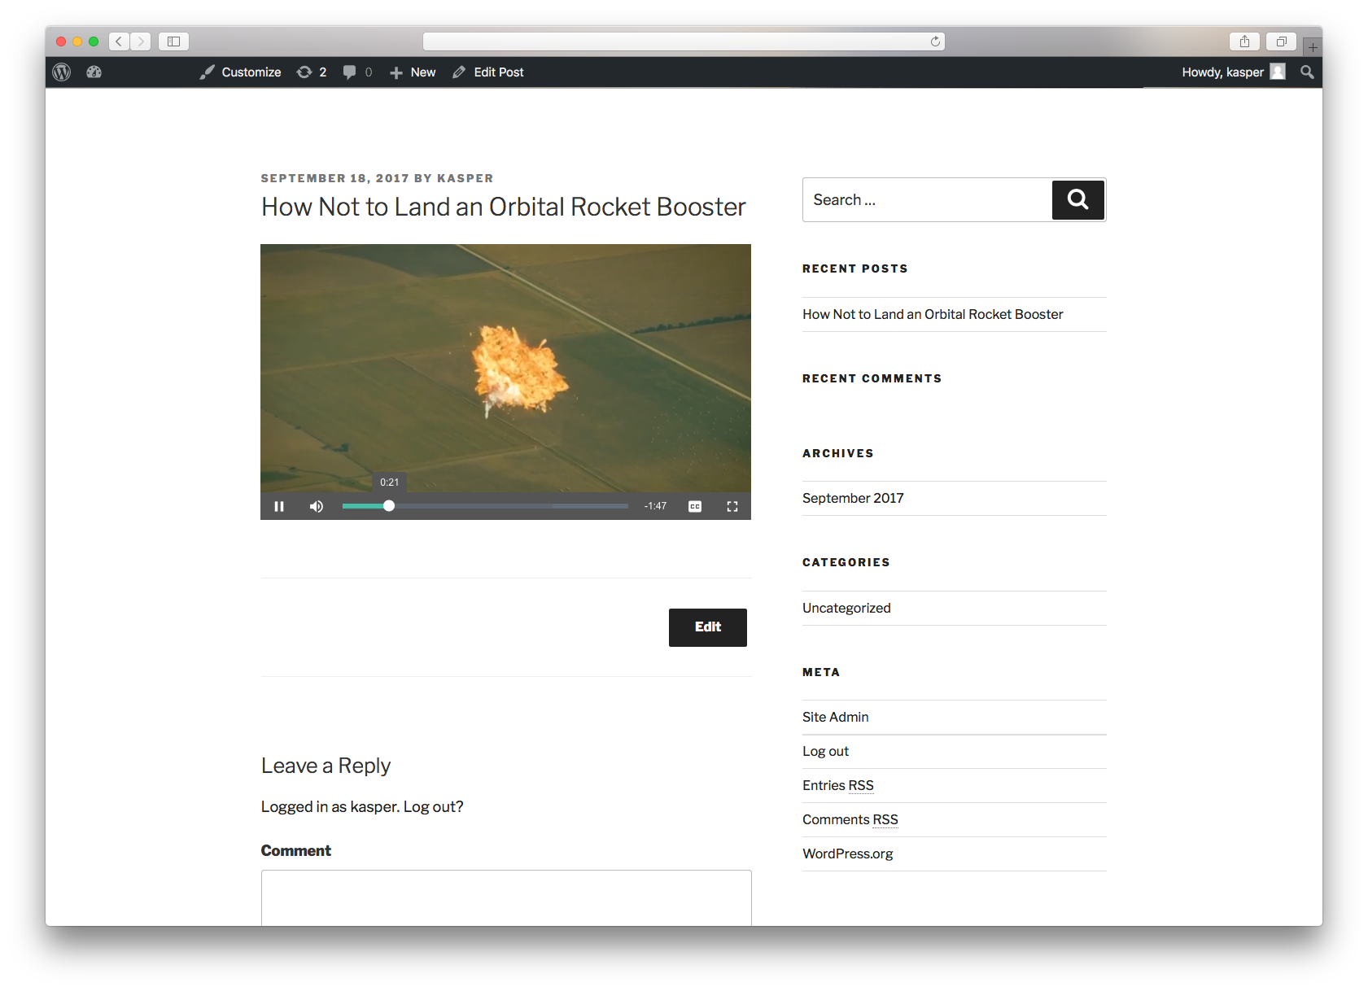Click the Edit button below the post
Image resolution: width=1368 pixels, height=991 pixels.
click(707, 627)
